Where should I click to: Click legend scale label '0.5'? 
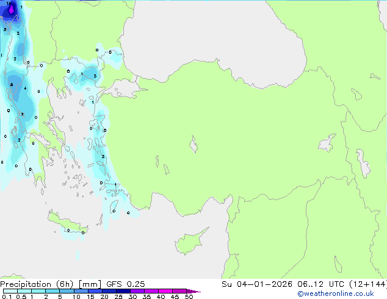click(x=21, y=297)
